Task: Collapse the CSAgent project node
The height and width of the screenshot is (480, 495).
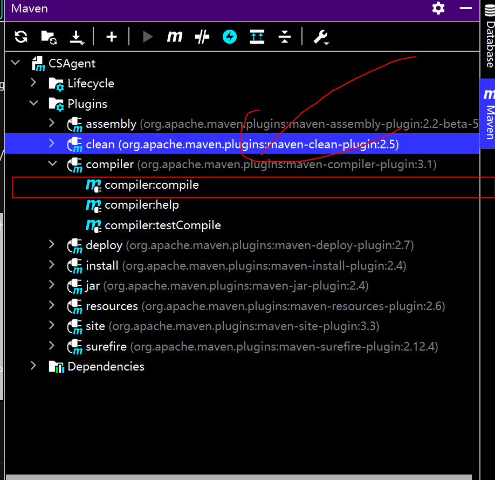Action: click(15, 63)
